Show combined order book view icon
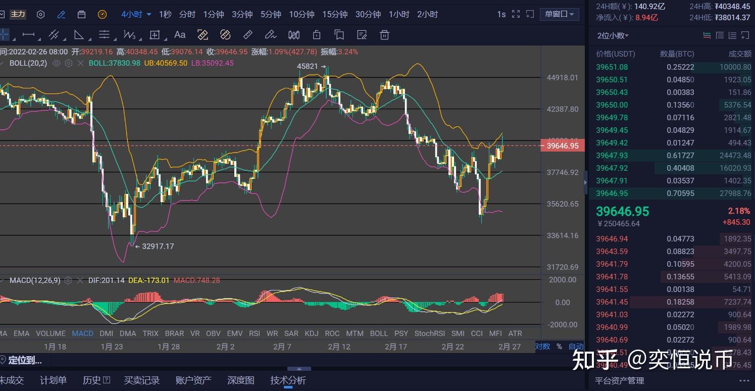This screenshot has width=755, height=391. (x=708, y=35)
